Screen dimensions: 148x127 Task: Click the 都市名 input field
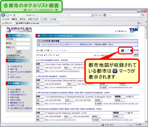[23, 44]
